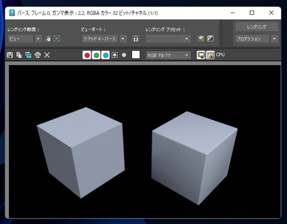Toggle the blue channel display

(x=106, y=55)
